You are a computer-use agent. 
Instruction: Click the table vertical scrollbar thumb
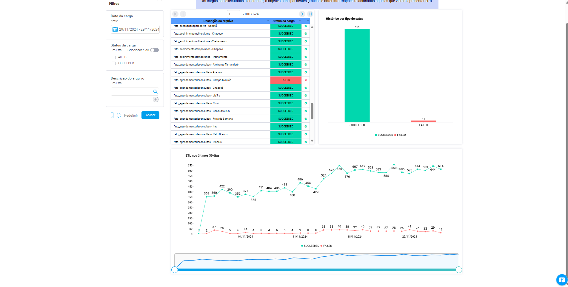[312, 111]
